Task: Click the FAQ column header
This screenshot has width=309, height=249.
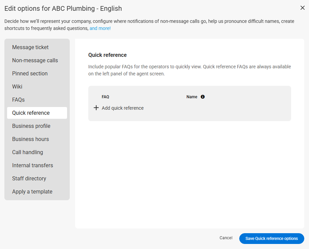Action: (x=105, y=97)
